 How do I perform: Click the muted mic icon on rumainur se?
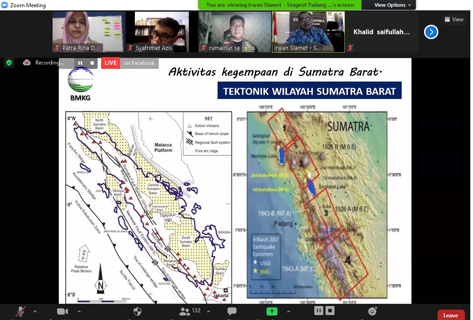(x=204, y=48)
